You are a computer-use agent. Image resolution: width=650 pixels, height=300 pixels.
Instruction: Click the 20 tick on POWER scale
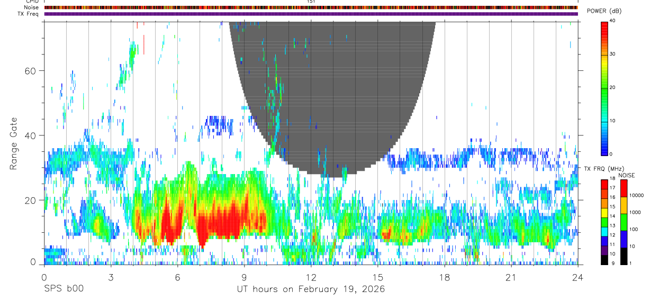pyautogui.click(x=613, y=87)
